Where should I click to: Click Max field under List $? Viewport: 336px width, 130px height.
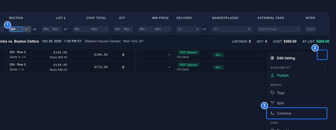(x=55, y=29)
